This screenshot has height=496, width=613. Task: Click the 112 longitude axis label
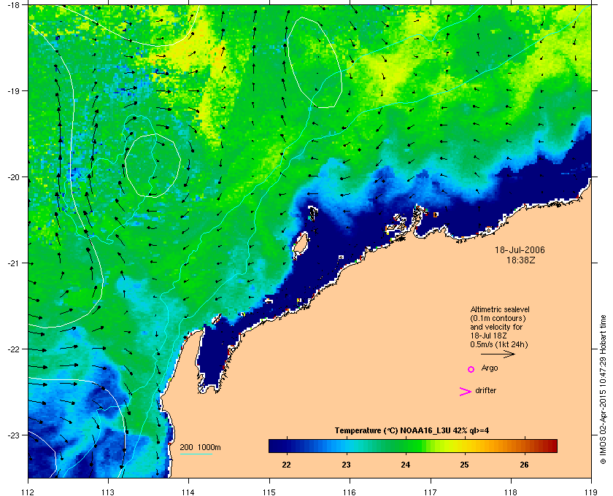28,492
